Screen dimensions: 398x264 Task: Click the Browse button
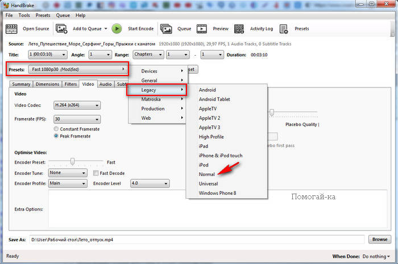tap(380, 240)
